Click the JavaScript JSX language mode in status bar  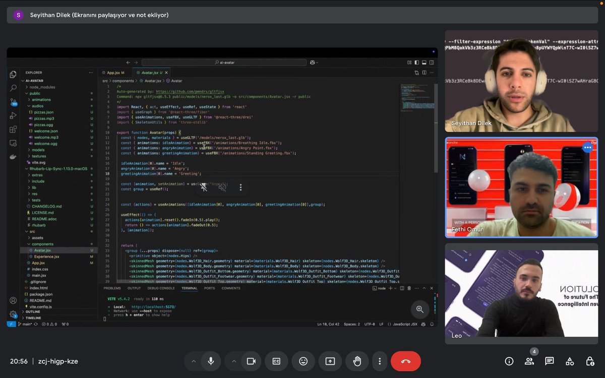(x=404, y=324)
